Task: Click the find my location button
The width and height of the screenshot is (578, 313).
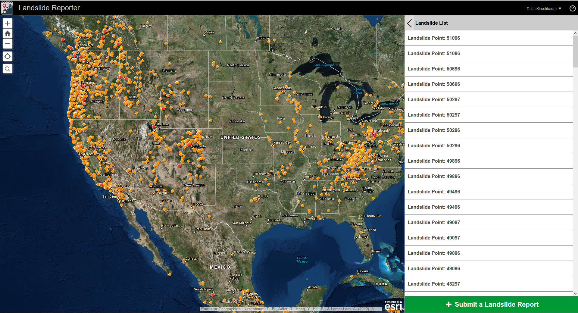Action: pyautogui.click(x=8, y=56)
